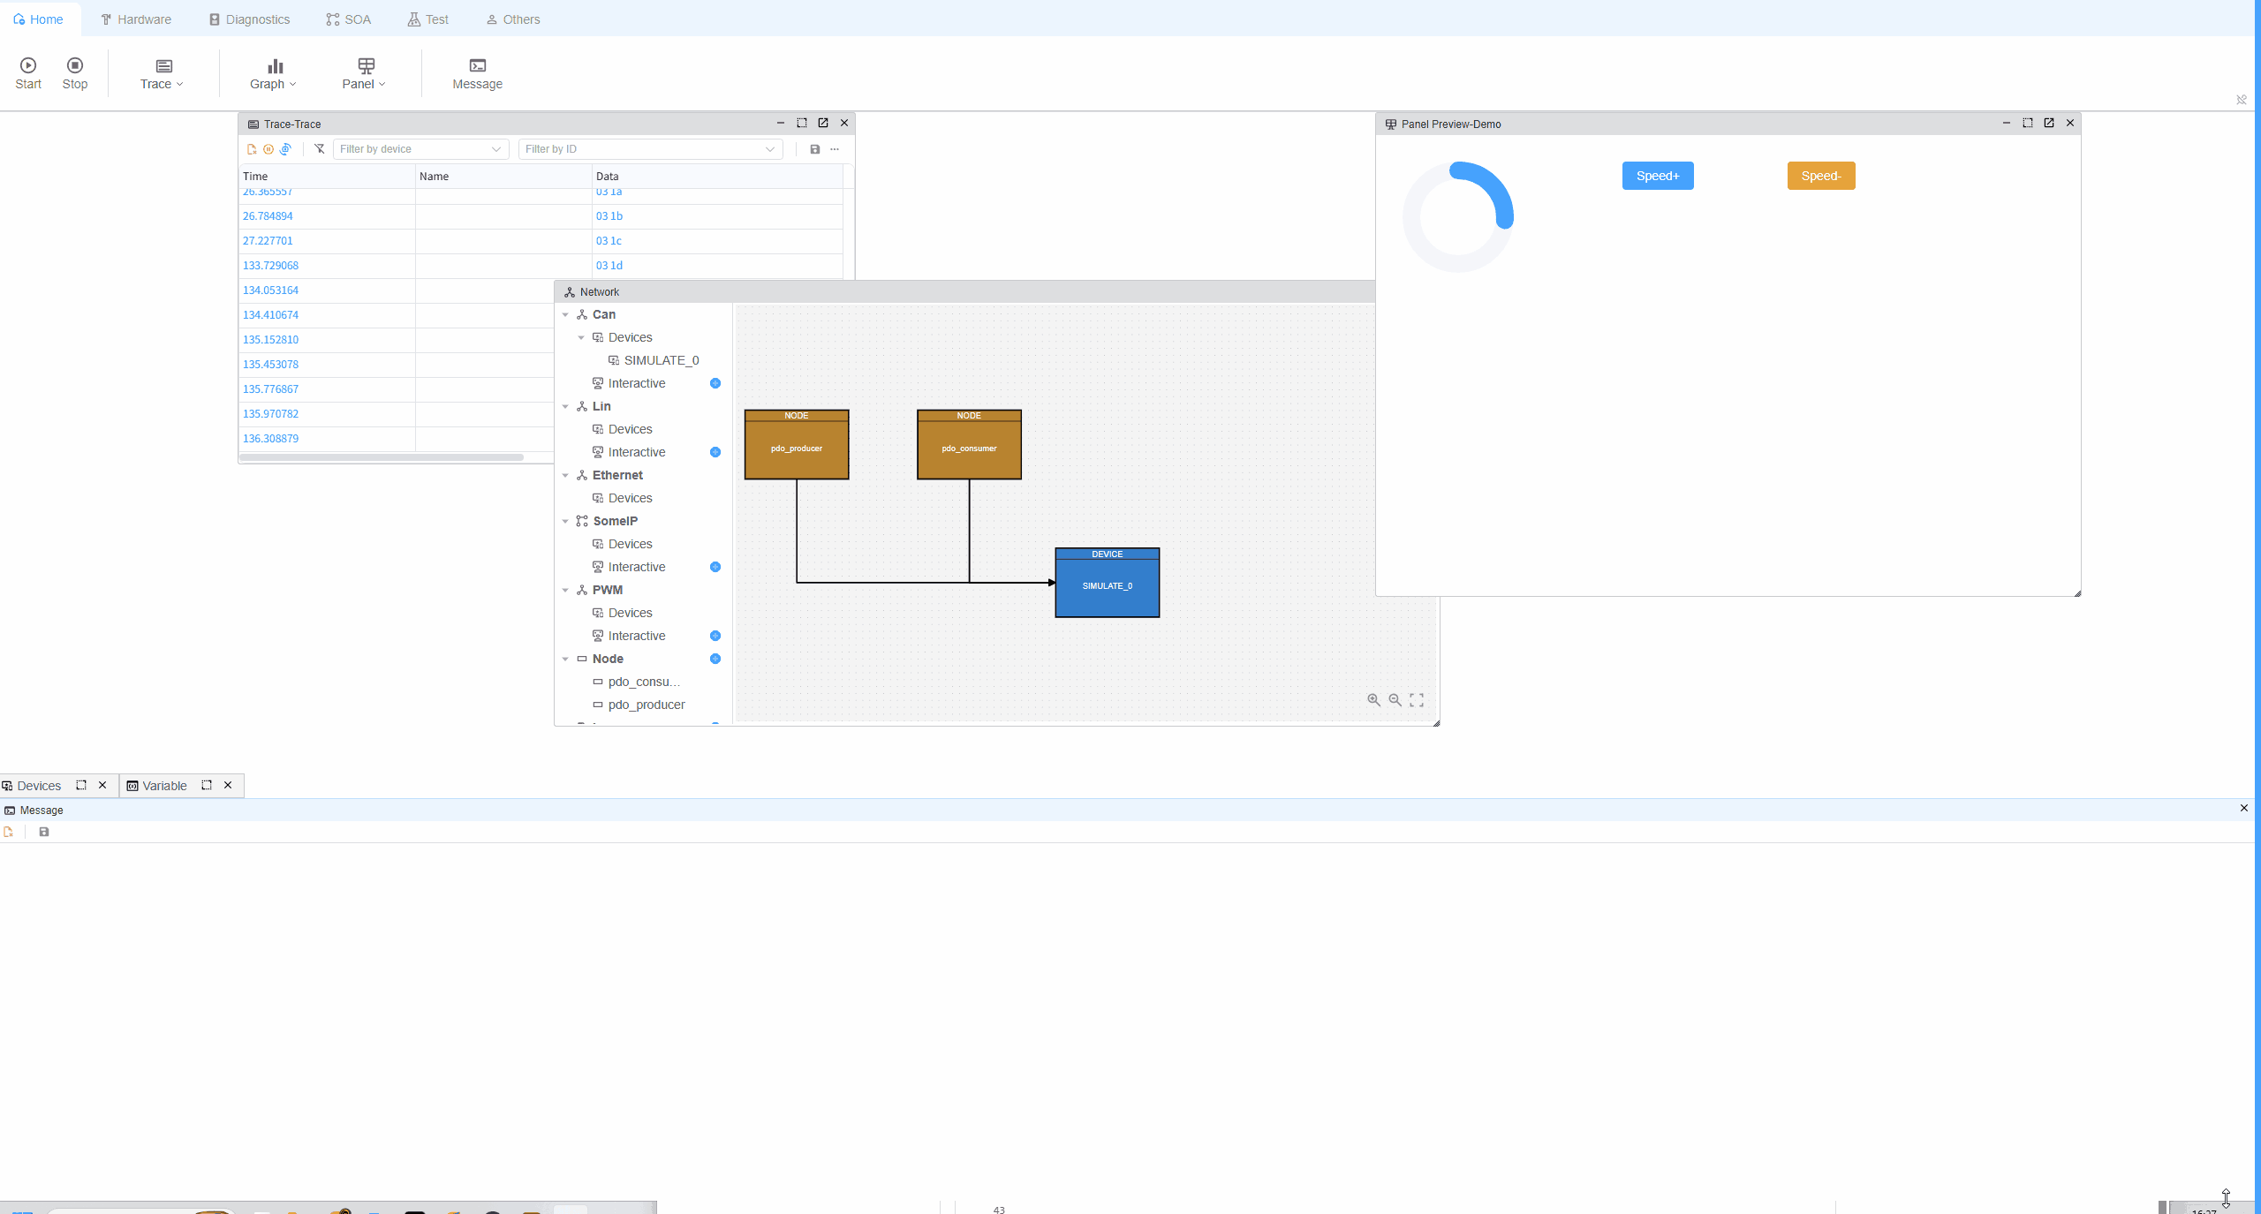
Task: Pause the trace recording
Action: pos(268,149)
